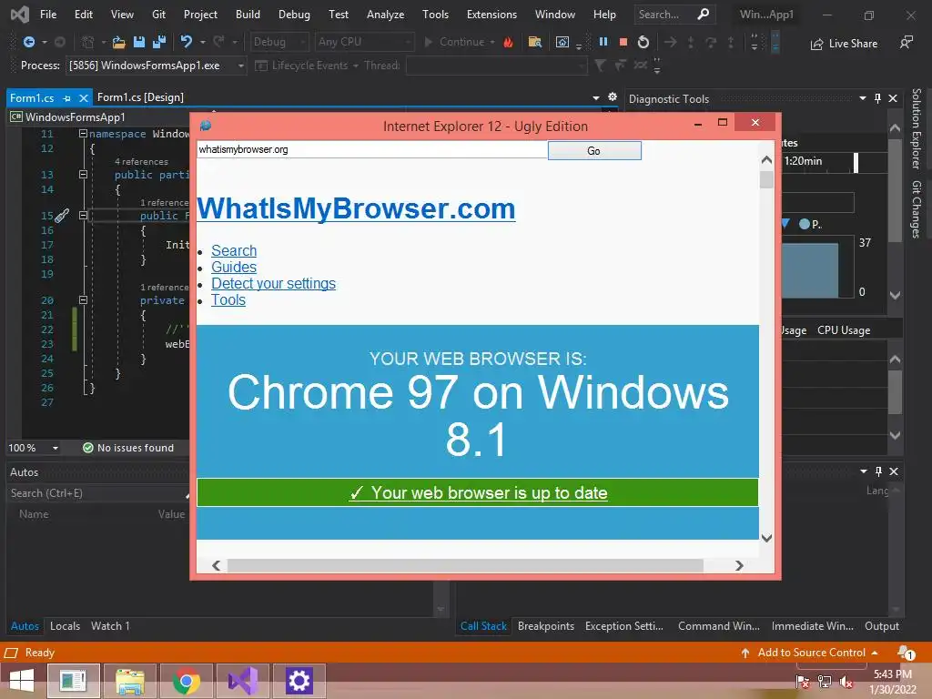Pin the Diagnostic Tools panel
The width and height of the screenshot is (932, 699).
878,98
